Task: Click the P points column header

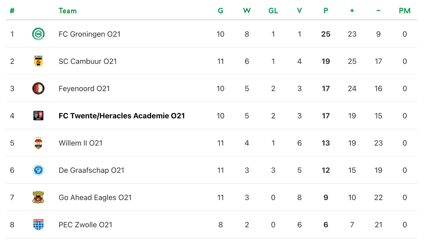Action: pos(326,11)
